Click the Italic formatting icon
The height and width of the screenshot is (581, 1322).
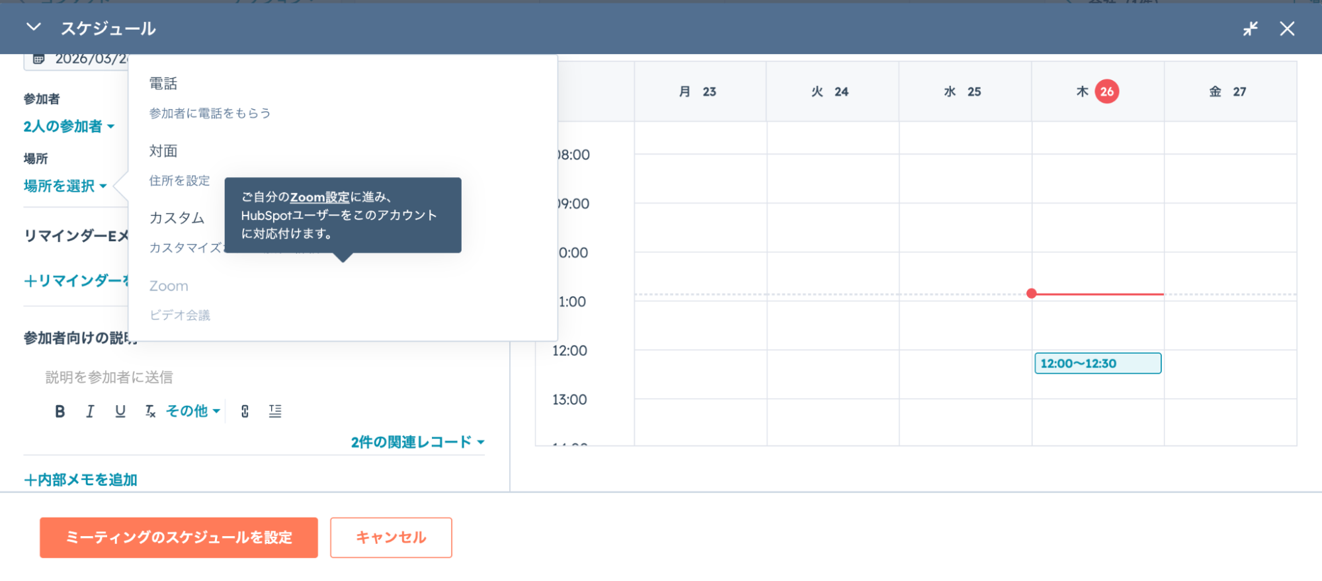pyautogui.click(x=90, y=411)
